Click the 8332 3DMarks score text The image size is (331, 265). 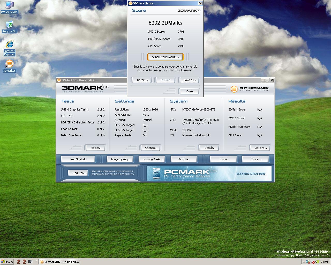[165, 23]
